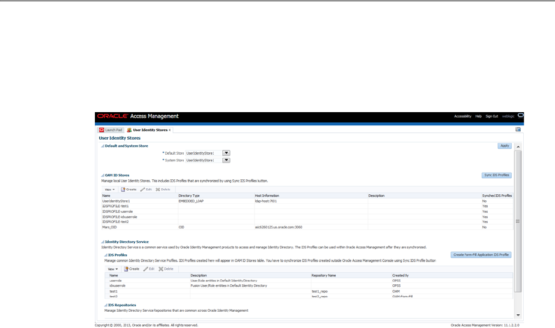Click Create Form-Fill Application IDS Profile button
This screenshot has width=555, height=328.
(x=481, y=255)
